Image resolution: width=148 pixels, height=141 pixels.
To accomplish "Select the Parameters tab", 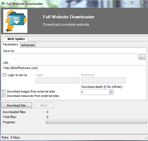I will (10, 44).
